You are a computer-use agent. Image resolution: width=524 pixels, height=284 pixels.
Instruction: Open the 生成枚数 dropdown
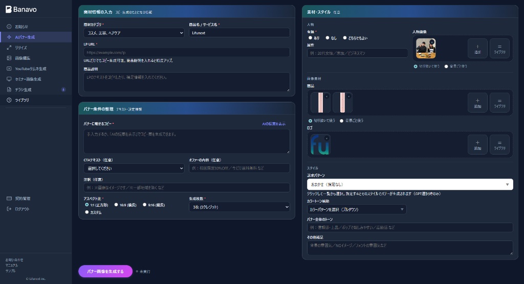tap(239, 207)
